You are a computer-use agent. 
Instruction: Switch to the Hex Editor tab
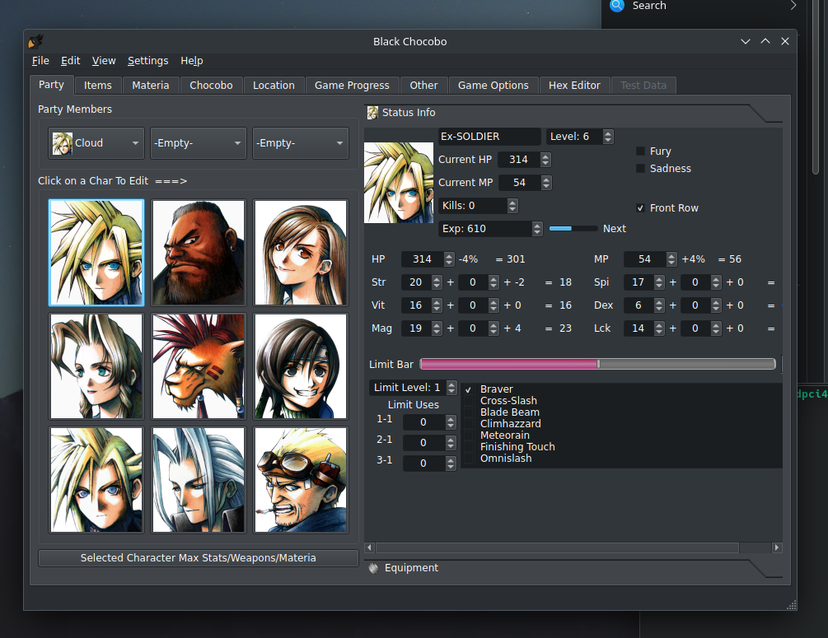(574, 86)
